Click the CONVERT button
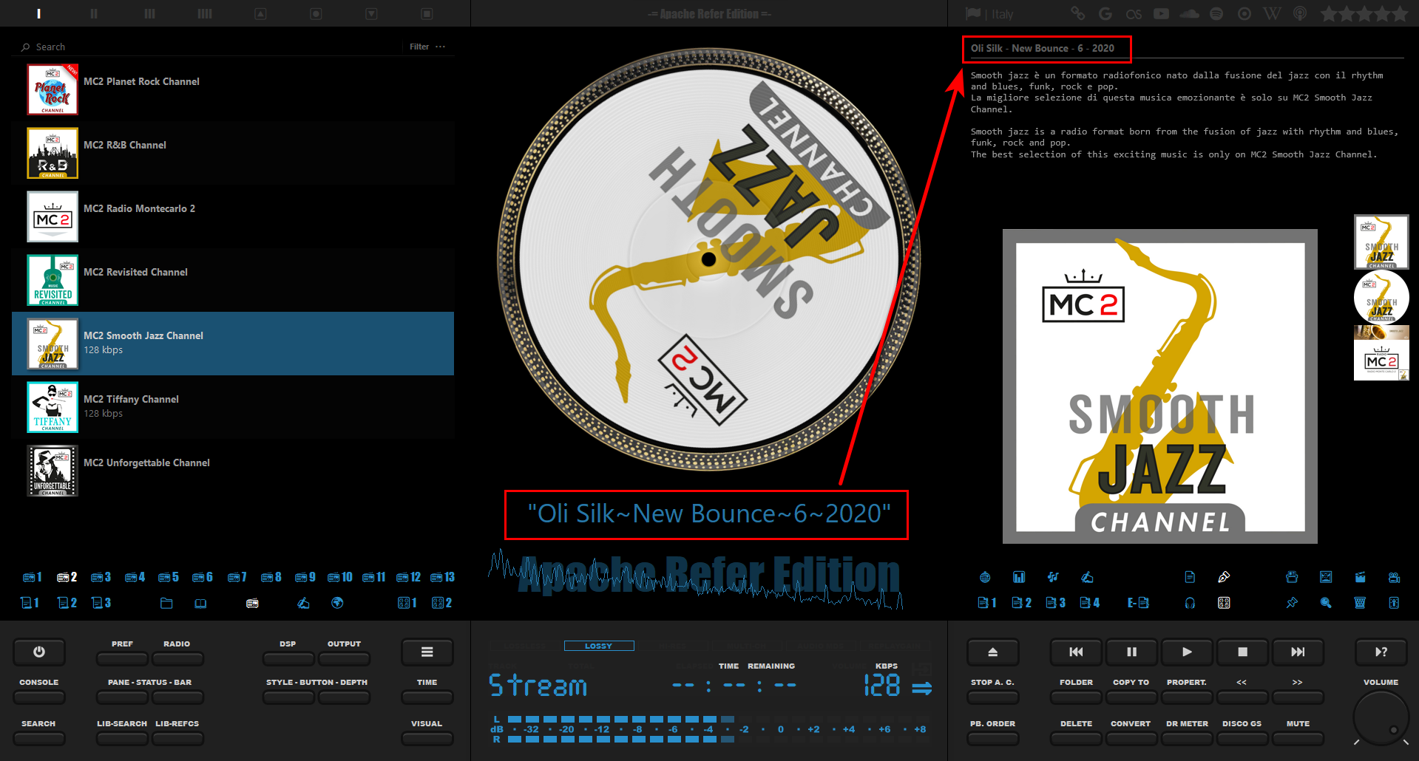Viewport: 1419px width, 761px height. tap(1131, 738)
